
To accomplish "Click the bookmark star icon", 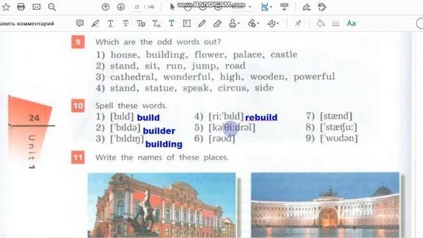I will pyautogui.click(x=6, y=7).
